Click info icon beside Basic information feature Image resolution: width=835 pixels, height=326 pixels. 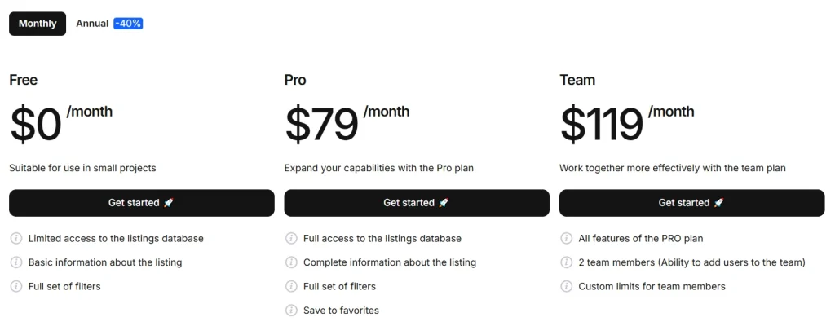(15, 262)
